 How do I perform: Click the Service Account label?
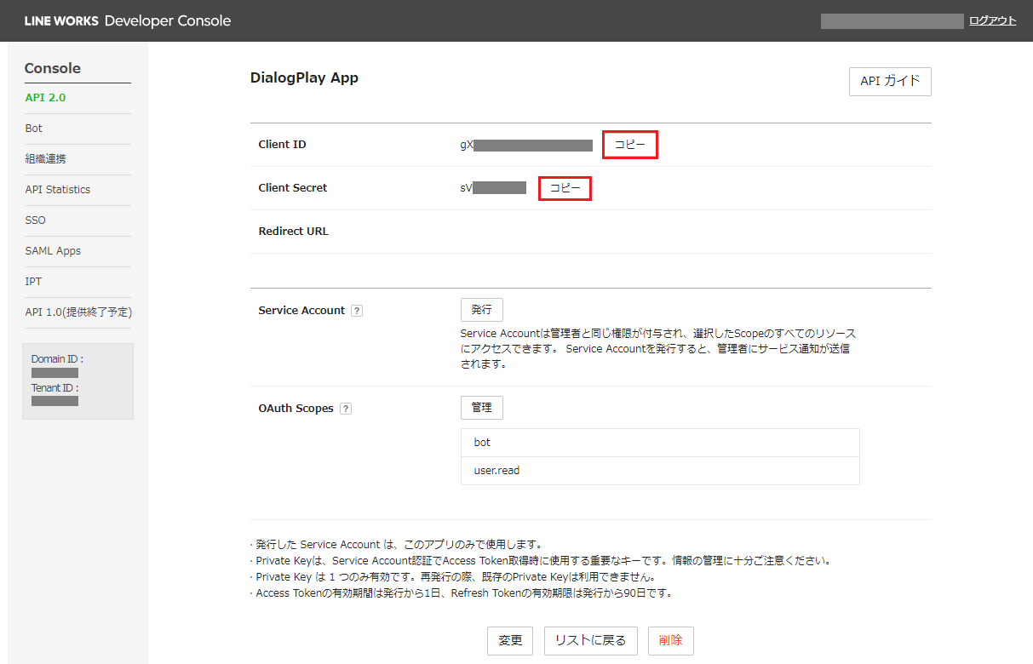301,311
